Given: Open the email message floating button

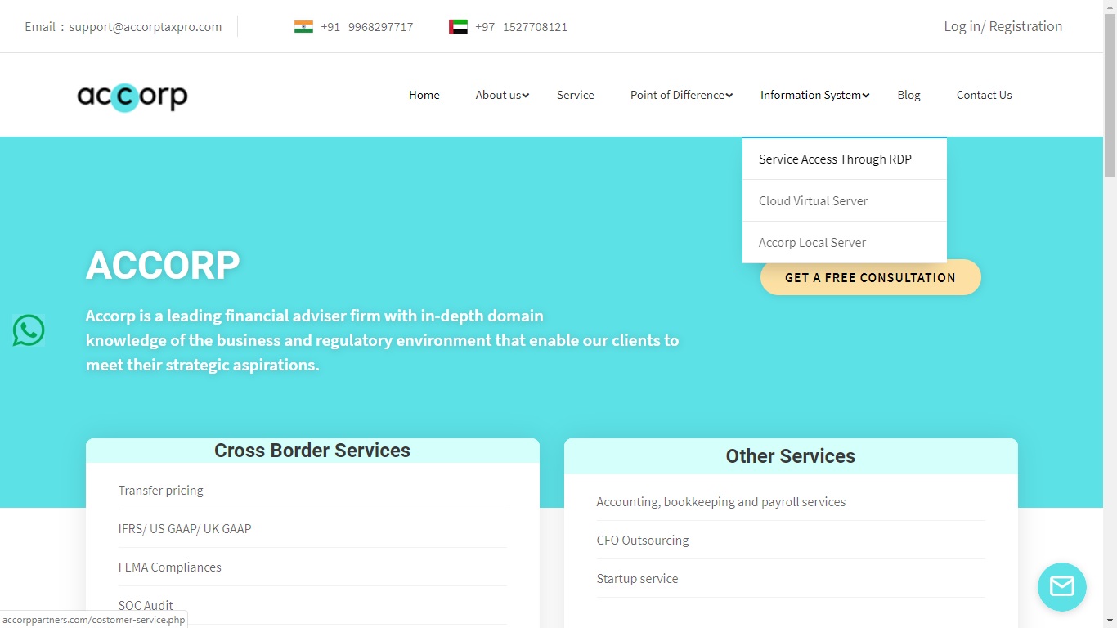Looking at the screenshot, I should (x=1061, y=586).
